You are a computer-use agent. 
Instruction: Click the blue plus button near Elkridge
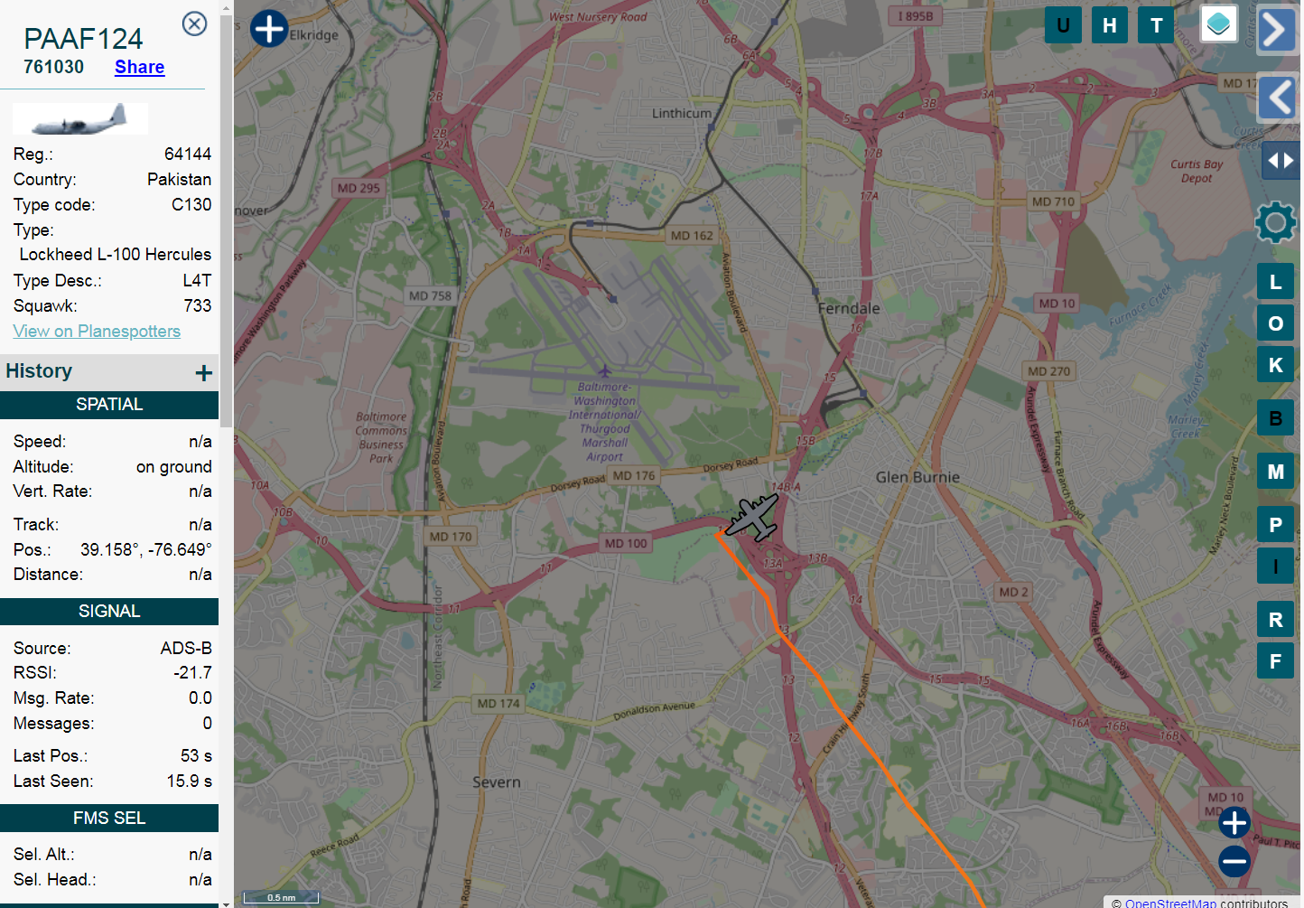click(269, 28)
